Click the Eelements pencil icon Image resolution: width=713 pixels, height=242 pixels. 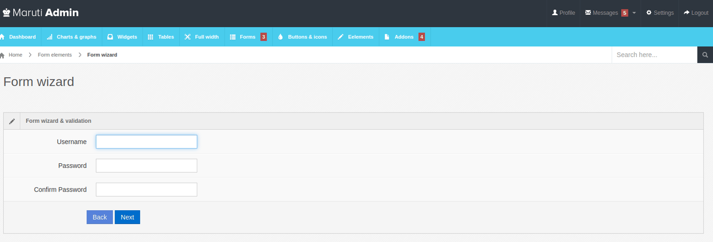pos(340,37)
